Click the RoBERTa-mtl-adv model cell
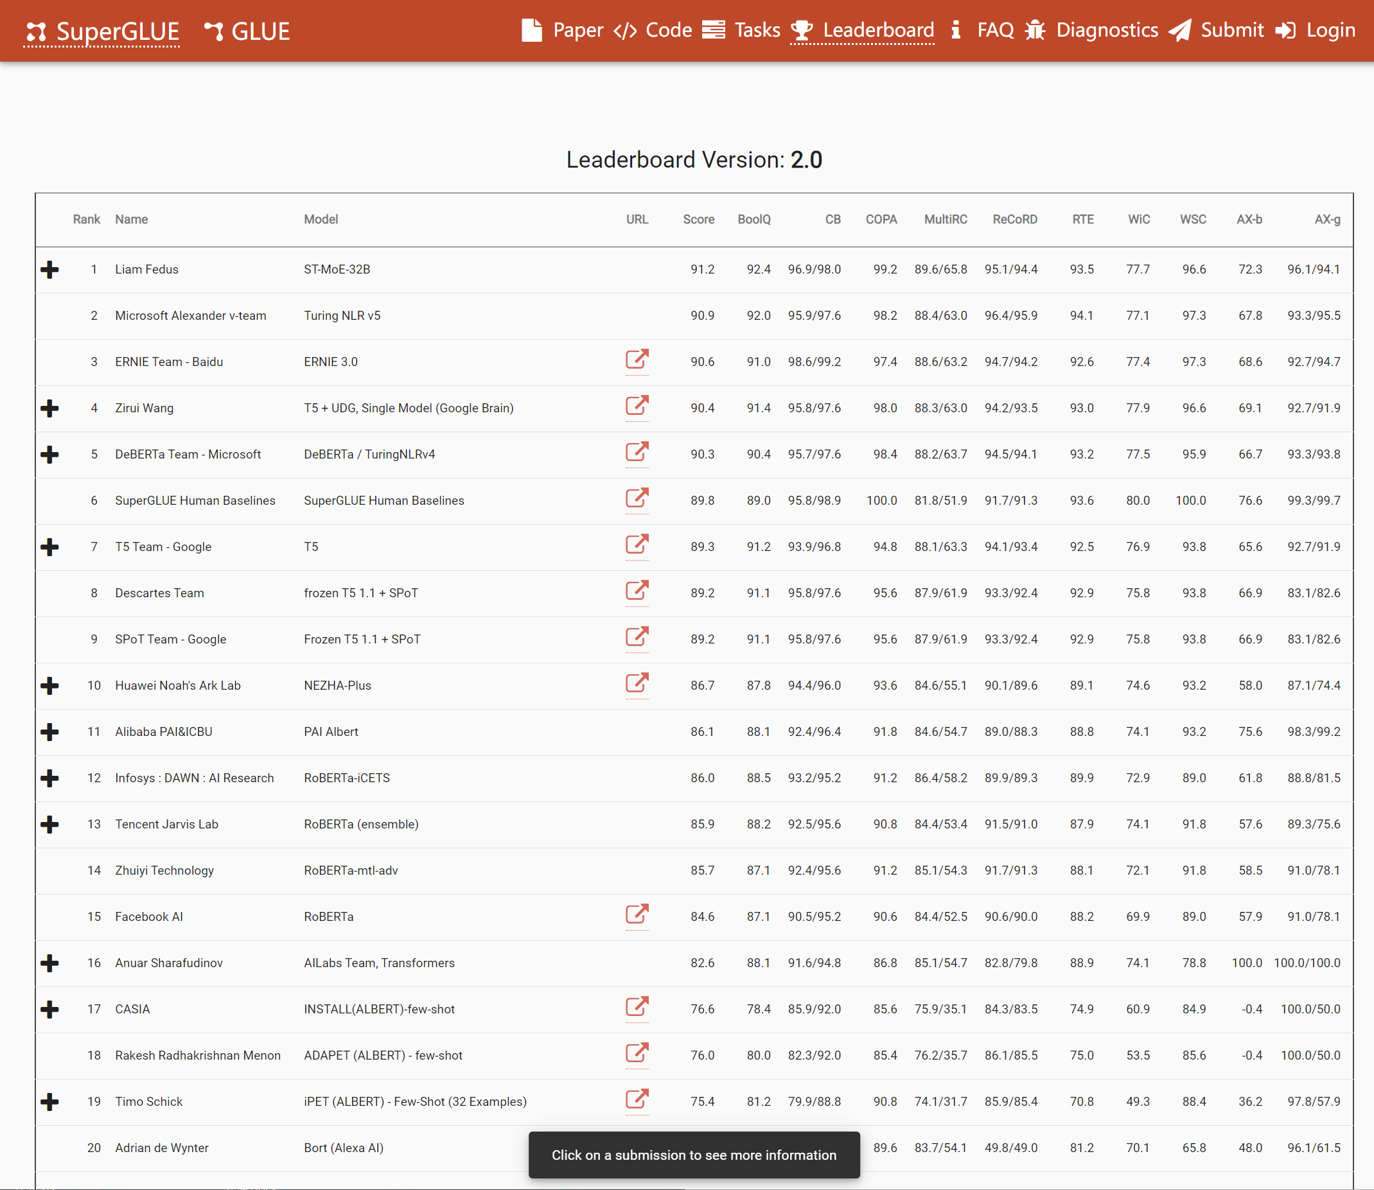The width and height of the screenshot is (1374, 1190). point(351,871)
